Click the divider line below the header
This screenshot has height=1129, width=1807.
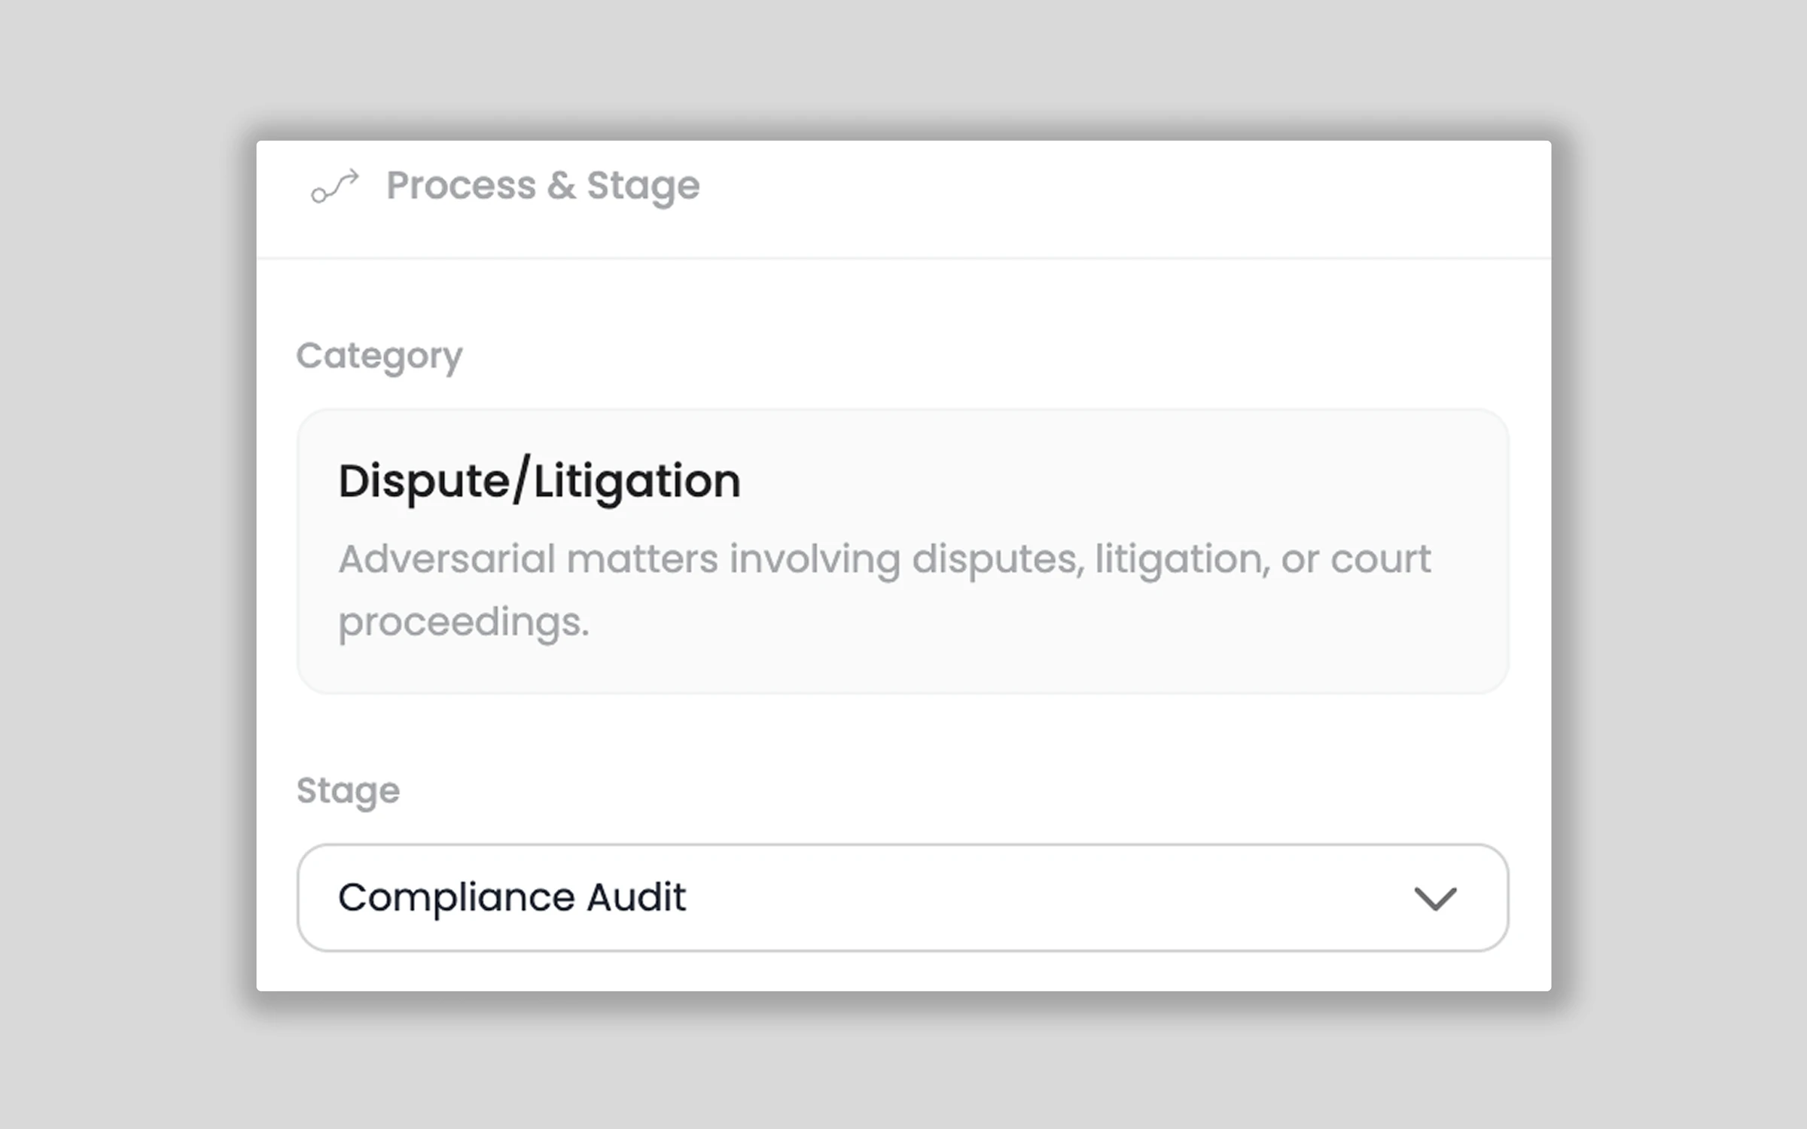click(903, 258)
